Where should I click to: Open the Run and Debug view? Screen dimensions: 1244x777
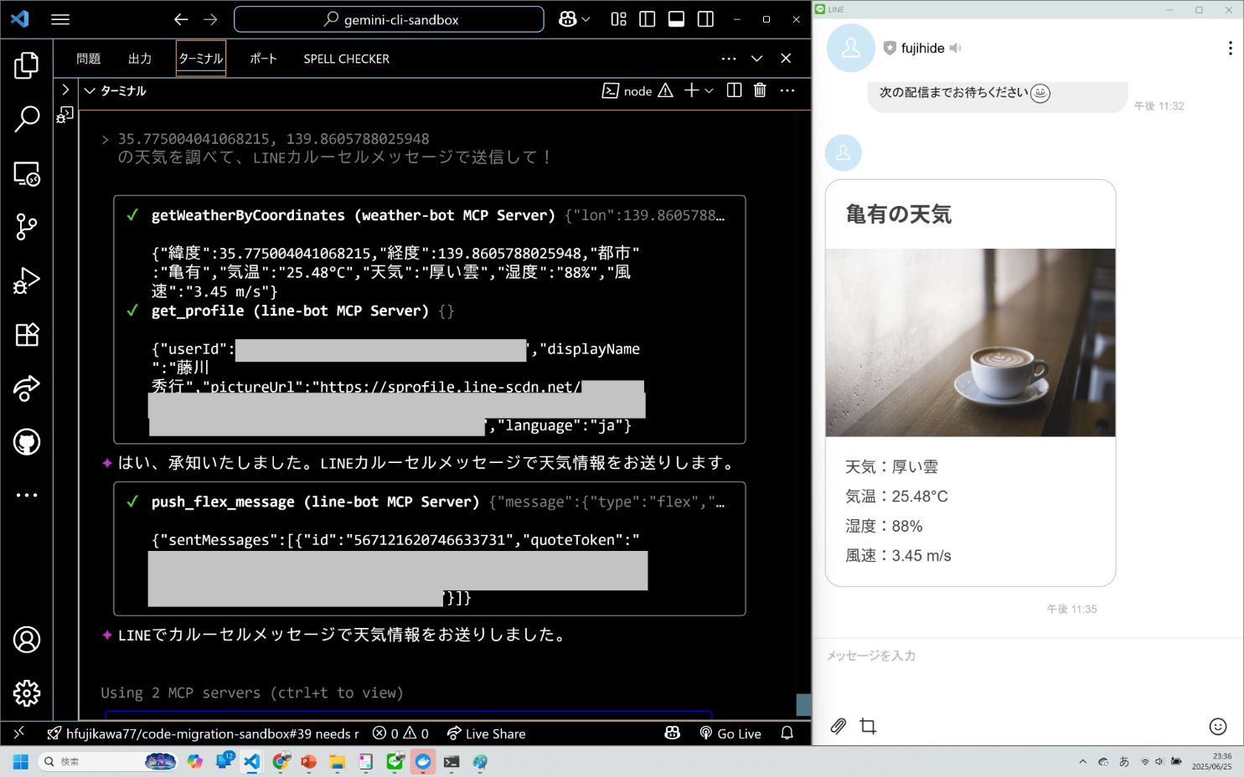(27, 280)
